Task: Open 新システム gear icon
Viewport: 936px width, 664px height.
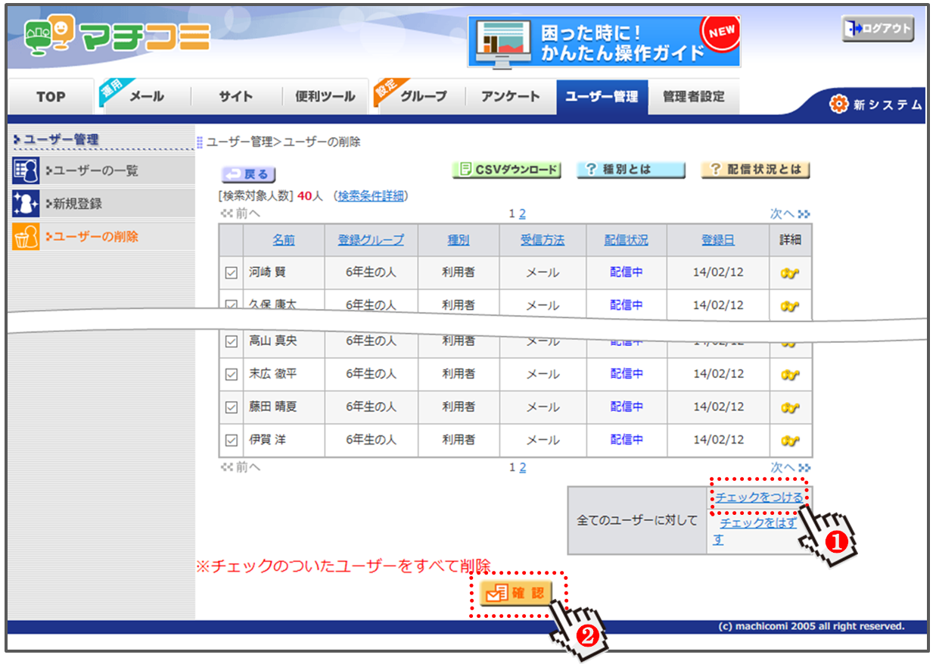Action: click(x=838, y=104)
